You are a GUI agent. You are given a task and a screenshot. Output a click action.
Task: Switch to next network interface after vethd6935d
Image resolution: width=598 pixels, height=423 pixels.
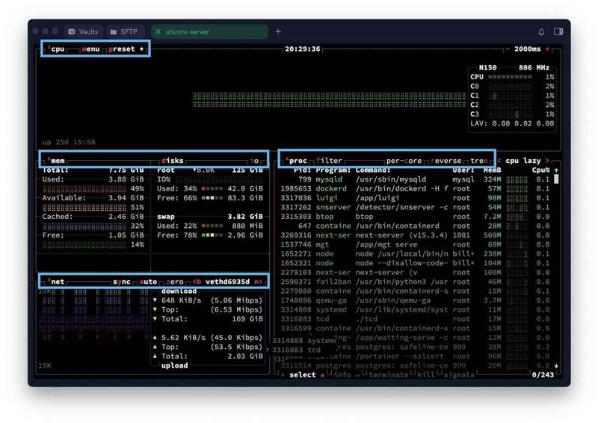(x=258, y=282)
